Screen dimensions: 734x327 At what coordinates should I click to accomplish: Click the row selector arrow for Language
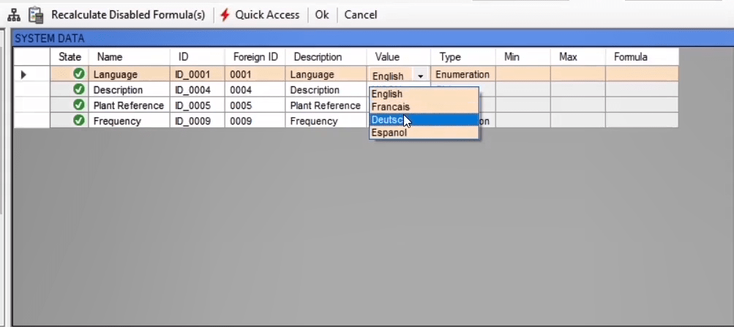click(23, 75)
